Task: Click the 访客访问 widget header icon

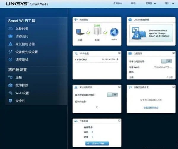Action: point(130,54)
